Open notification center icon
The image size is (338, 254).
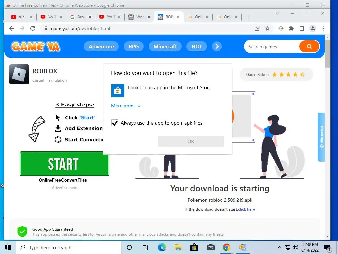(x=328, y=248)
